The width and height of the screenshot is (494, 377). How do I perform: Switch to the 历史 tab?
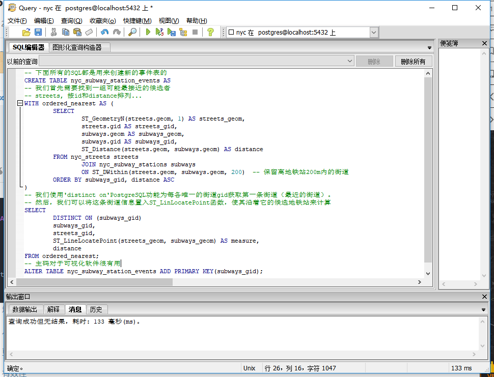tap(96, 309)
